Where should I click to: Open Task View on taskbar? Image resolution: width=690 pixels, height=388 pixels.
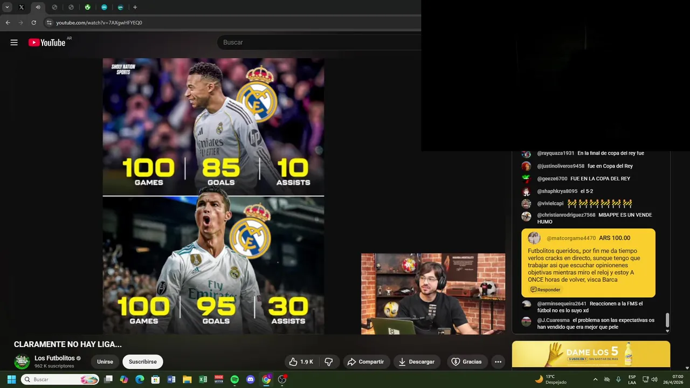[108, 379]
